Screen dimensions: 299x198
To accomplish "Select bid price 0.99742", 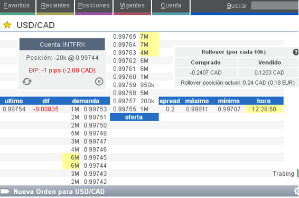I will 95,182.
